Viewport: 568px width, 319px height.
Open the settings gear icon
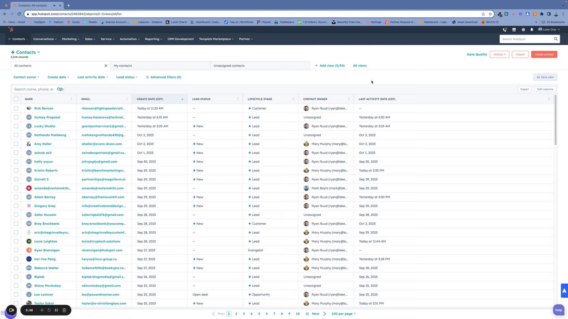[523, 30]
